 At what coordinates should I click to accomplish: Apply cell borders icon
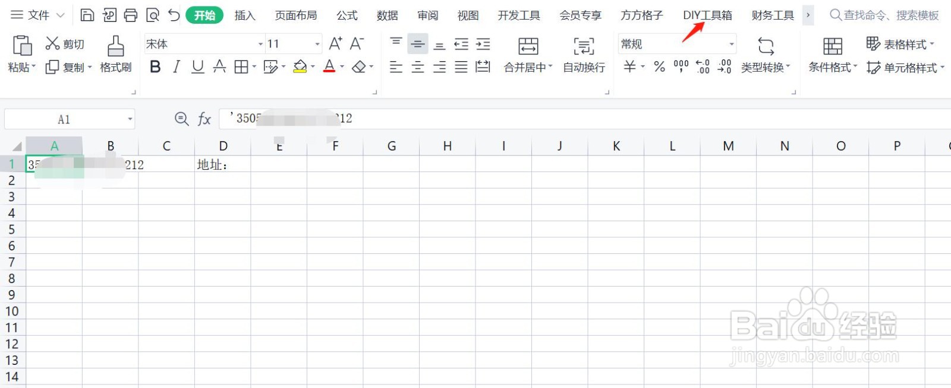[x=241, y=67]
